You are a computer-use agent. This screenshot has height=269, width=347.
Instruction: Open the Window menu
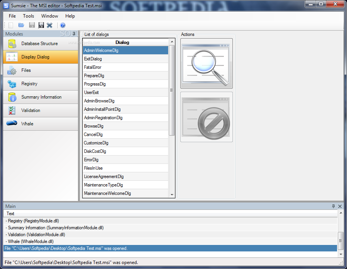[x=50, y=16]
